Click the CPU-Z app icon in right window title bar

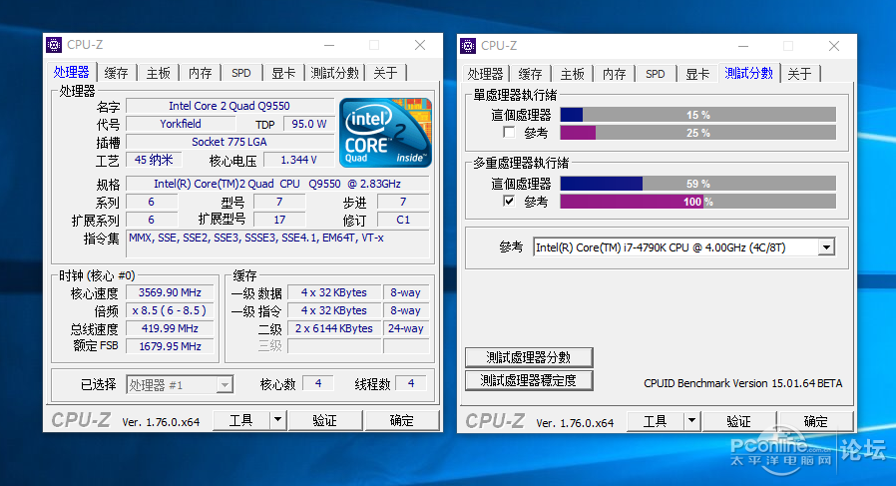[x=468, y=46]
